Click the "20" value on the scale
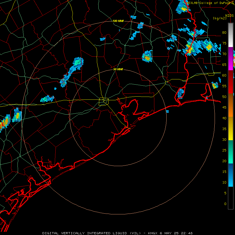Screen dimensions: 235x235 click(224, 161)
